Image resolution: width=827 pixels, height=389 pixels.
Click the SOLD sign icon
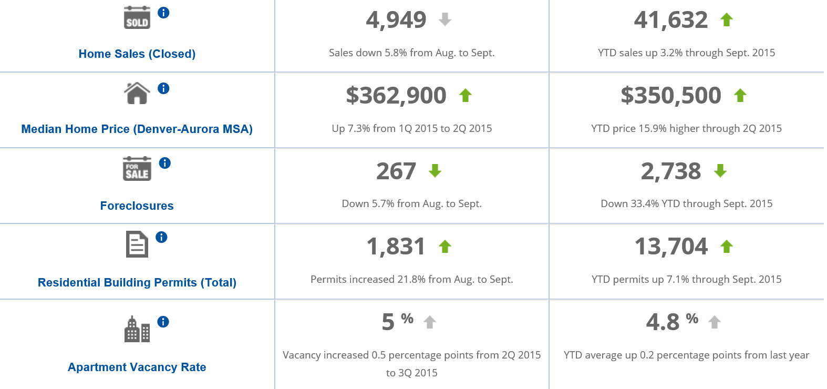pyautogui.click(x=137, y=18)
